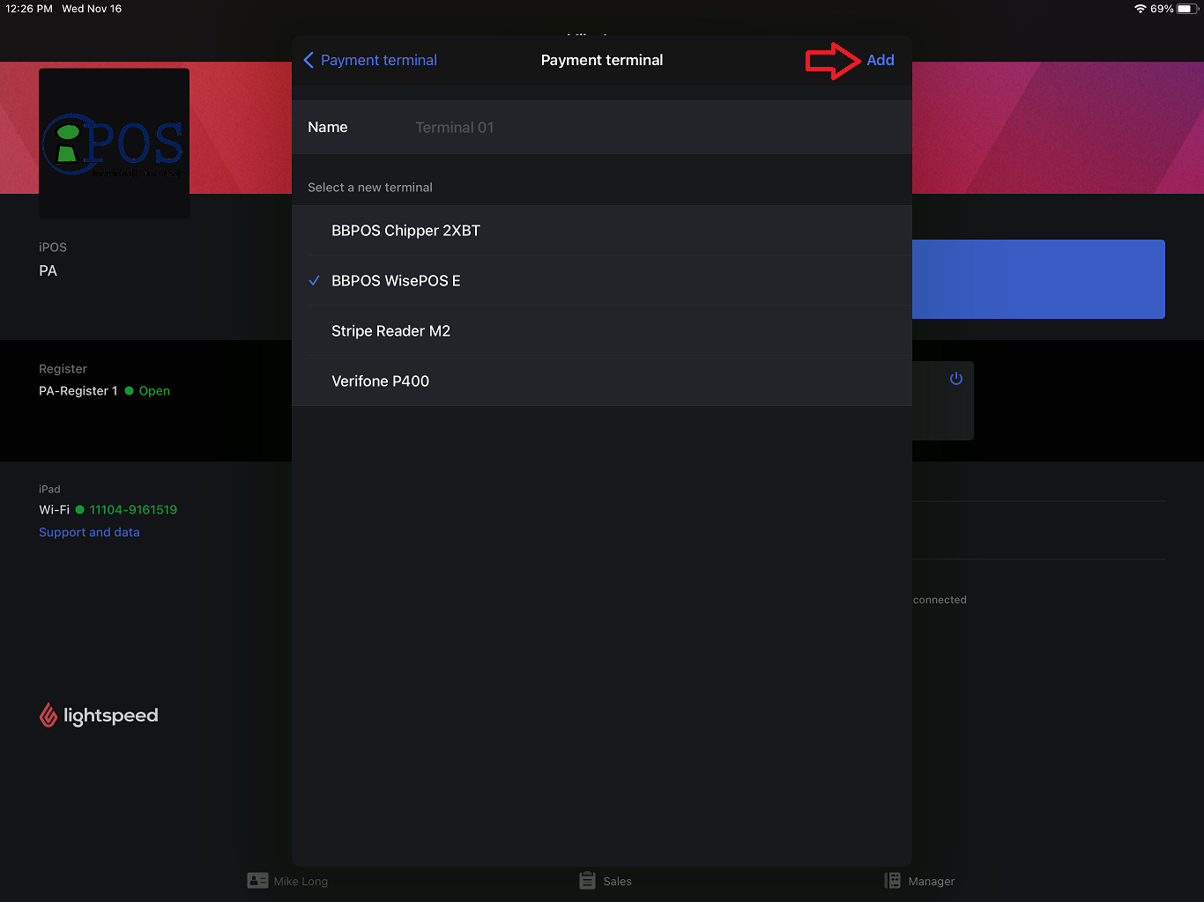Viewport: 1204px width, 902px height.
Task: Click the Wi-Fi network 11104-9161519 text
Action: 133,510
